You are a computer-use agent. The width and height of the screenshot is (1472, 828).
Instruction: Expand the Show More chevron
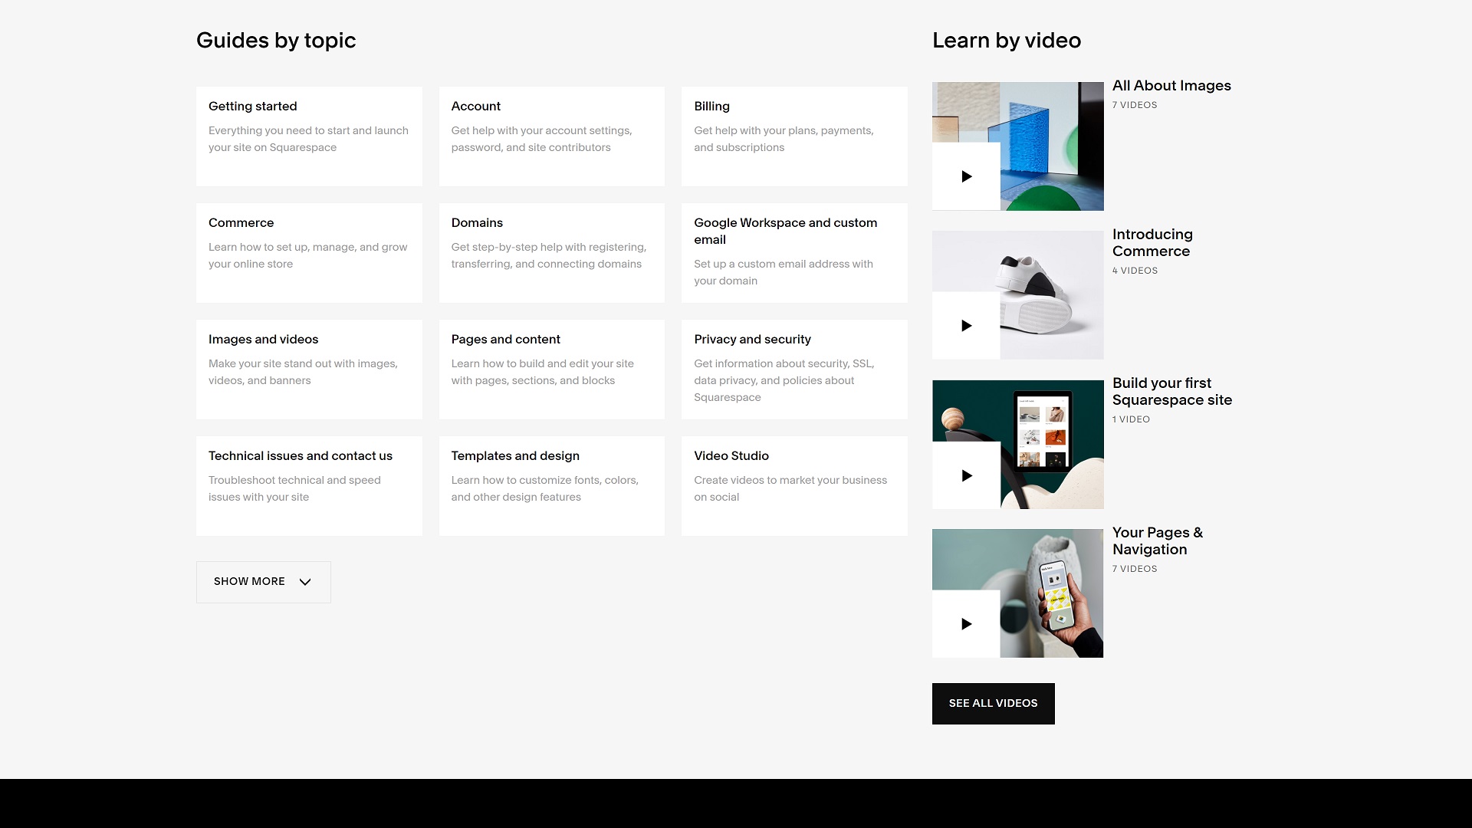(x=305, y=582)
